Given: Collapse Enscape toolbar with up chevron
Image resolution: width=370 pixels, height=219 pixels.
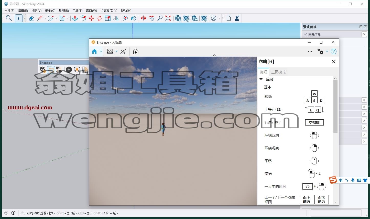Looking at the screenshot, I should coord(214,55).
